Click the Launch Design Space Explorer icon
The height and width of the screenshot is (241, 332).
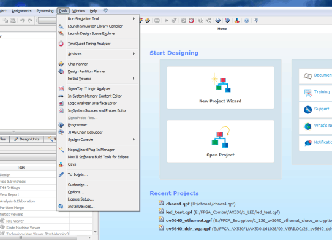pyautogui.click(x=61, y=34)
